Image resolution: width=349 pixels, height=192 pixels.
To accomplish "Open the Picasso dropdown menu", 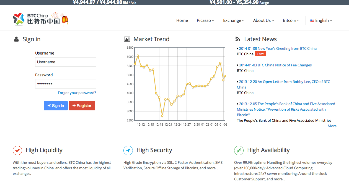I will click(x=205, y=20).
